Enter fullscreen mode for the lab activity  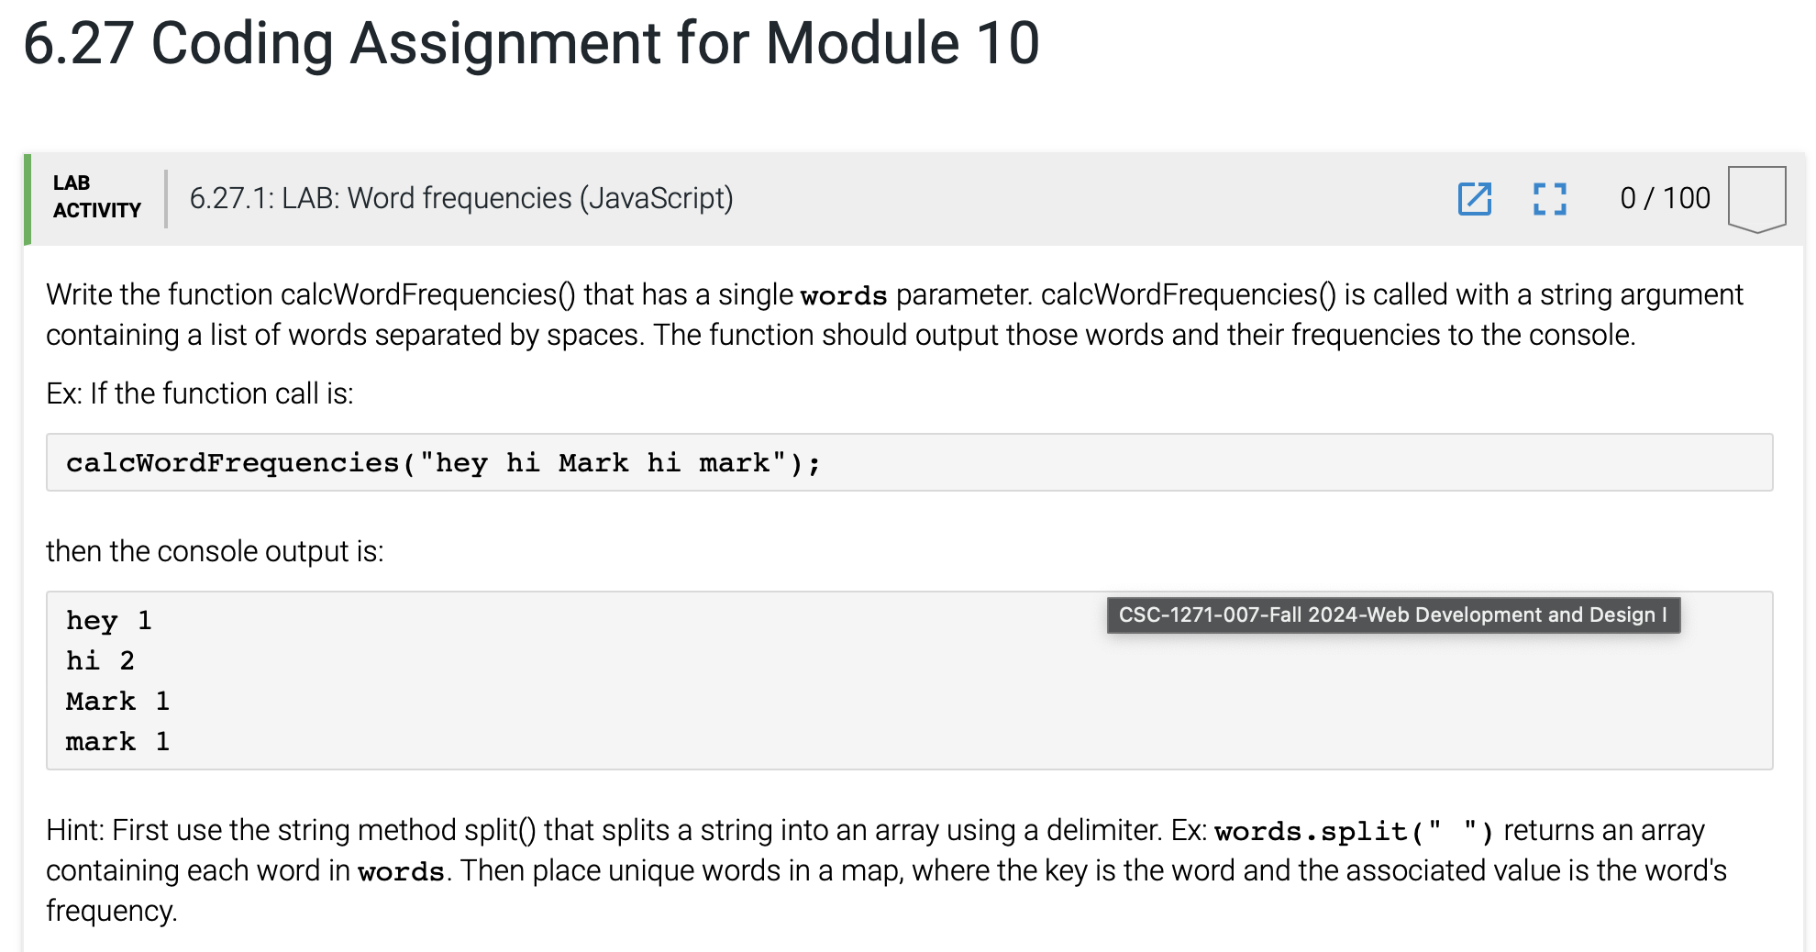click(1550, 199)
